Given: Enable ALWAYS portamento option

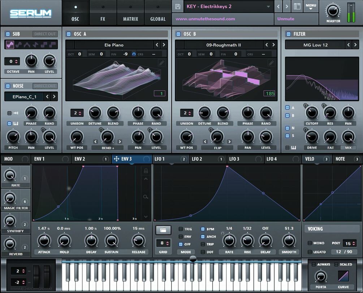Looking at the screenshot, I should pos(314,264).
